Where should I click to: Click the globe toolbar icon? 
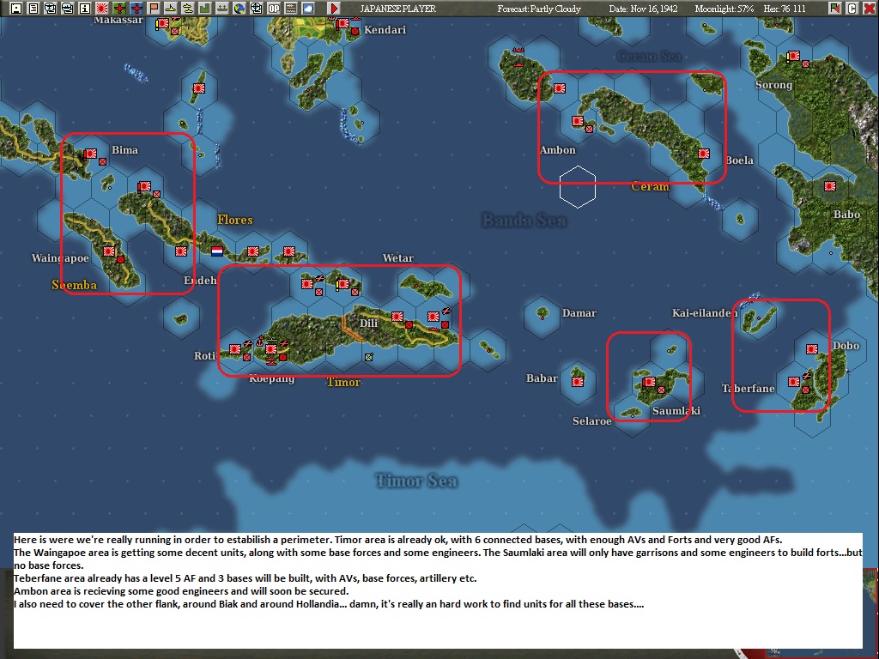coord(239,9)
